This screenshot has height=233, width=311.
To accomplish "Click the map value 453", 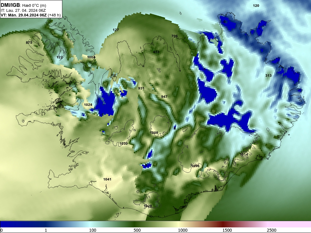I will (156, 52).
